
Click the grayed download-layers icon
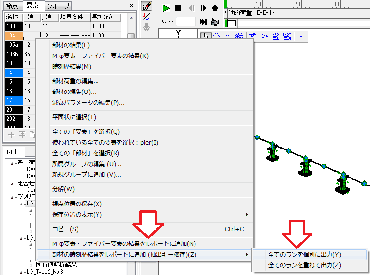(x=147, y=27)
